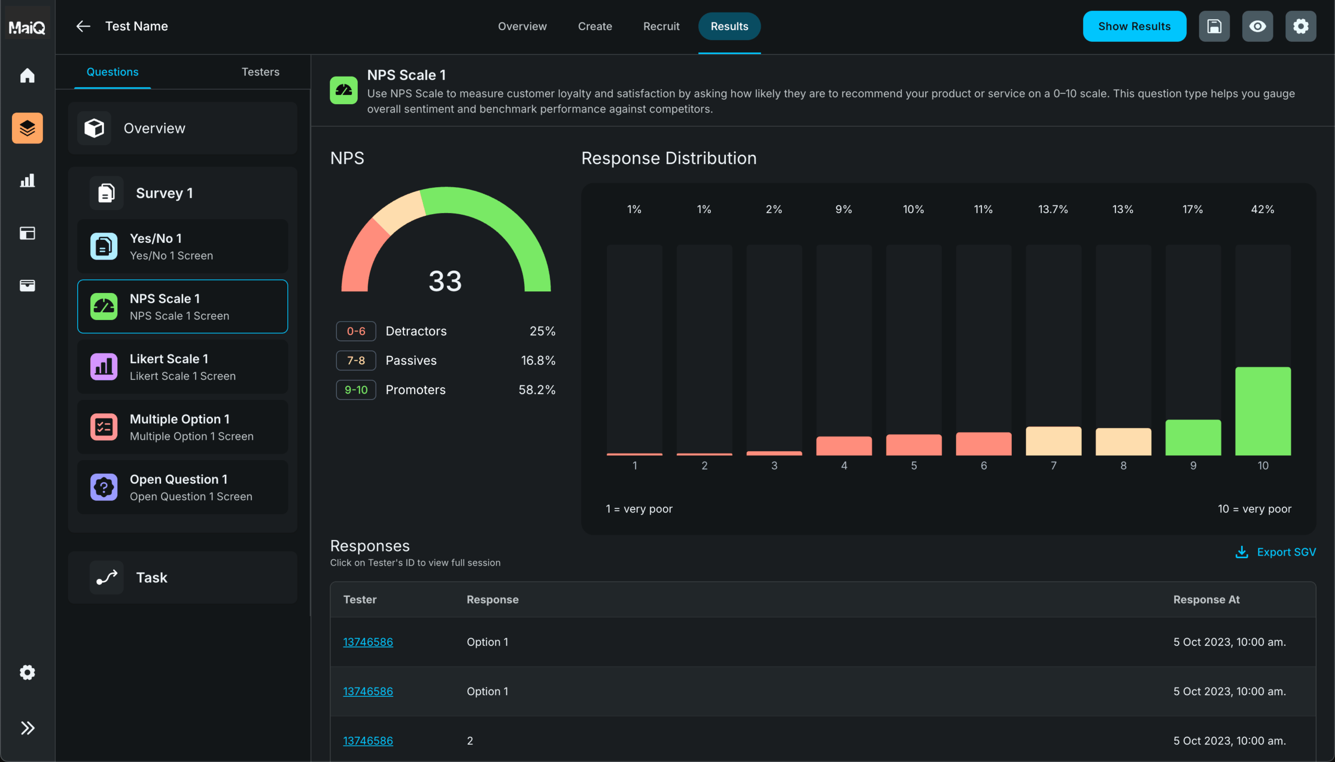The height and width of the screenshot is (762, 1335).
Task: Open top-right settings gear icon
Action: [x=1301, y=26]
